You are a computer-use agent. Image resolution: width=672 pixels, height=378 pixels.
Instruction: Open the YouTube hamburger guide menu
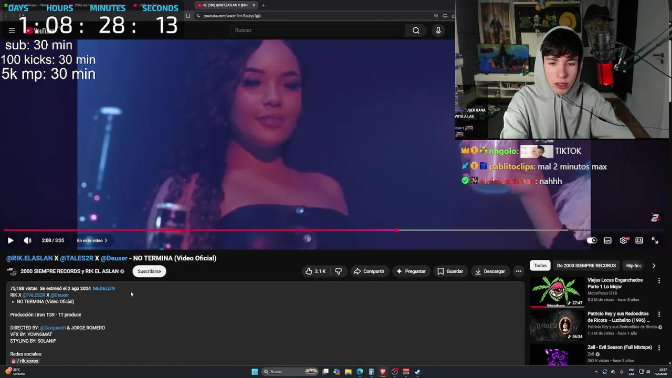[x=12, y=30]
